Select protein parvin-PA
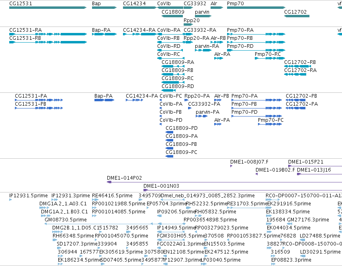 coord(201,116)
